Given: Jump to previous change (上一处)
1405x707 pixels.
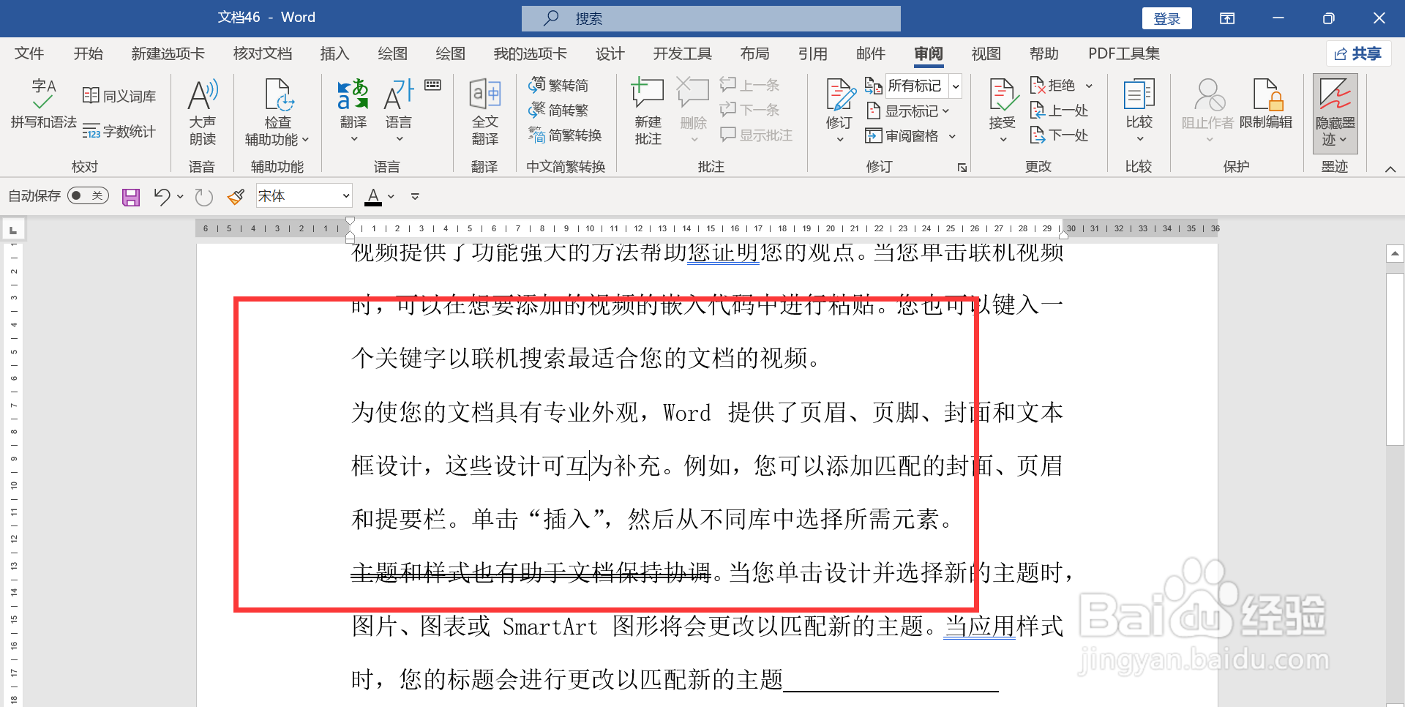Looking at the screenshot, I should pos(1060,110).
